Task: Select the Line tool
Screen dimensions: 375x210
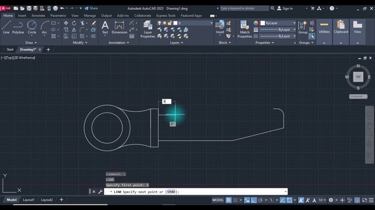Action: 6,27
